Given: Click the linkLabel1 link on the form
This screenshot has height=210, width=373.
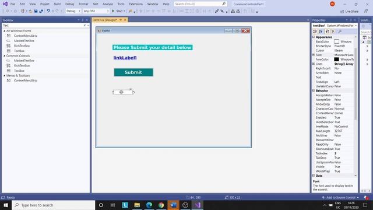Looking at the screenshot, I should point(125,58).
